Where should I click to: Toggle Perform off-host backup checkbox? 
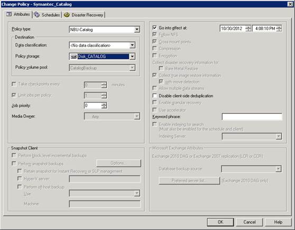[20, 187]
